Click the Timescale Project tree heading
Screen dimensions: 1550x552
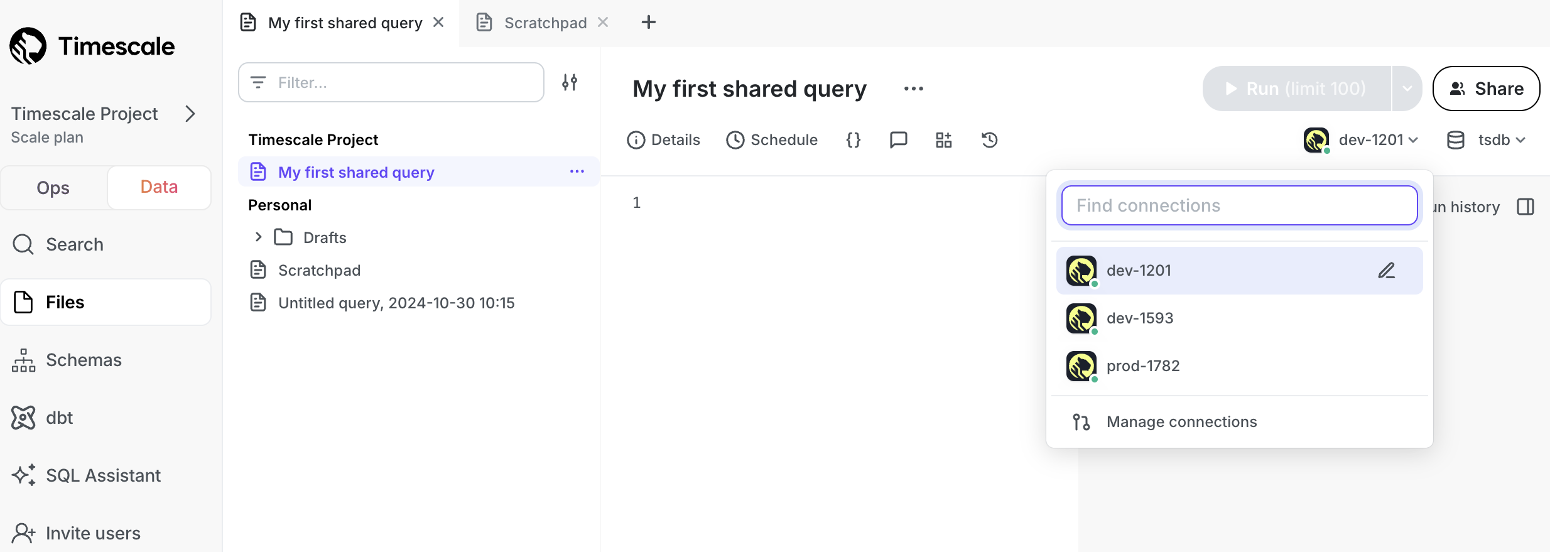[x=313, y=139]
